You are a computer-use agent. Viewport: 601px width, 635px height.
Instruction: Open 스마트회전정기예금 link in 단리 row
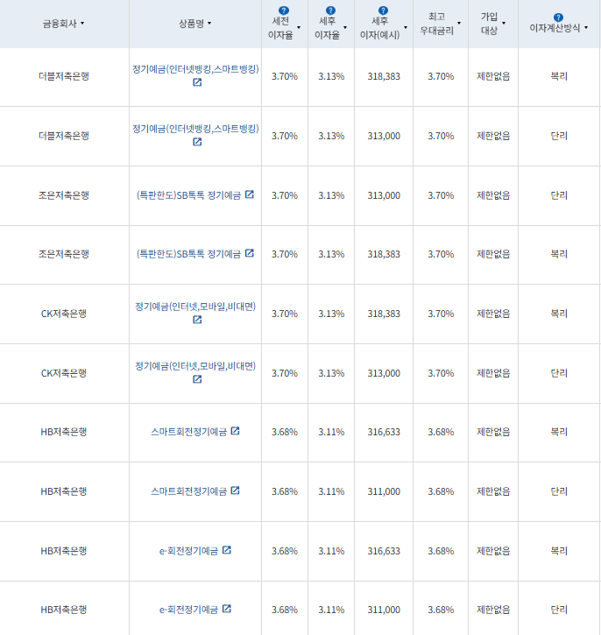coord(188,491)
